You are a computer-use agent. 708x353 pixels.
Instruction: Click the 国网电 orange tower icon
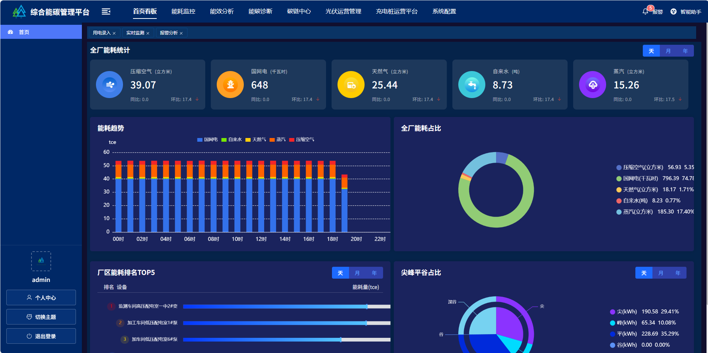coord(230,85)
